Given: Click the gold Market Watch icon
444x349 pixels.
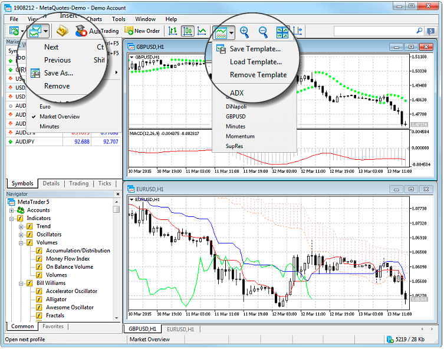Looking at the screenshot, I should pyautogui.click(x=63, y=31).
